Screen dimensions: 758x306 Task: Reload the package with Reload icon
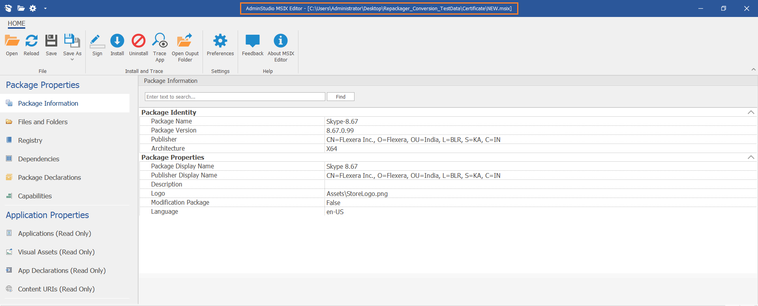tap(32, 41)
